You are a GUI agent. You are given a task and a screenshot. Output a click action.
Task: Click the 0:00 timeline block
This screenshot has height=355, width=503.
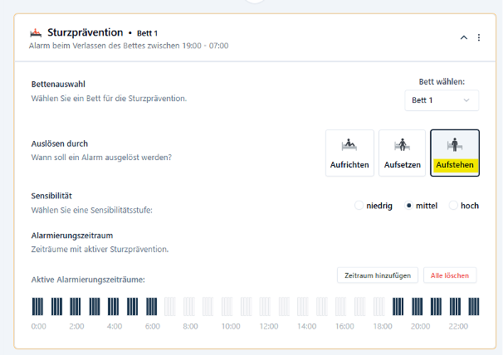[x=38, y=307]
